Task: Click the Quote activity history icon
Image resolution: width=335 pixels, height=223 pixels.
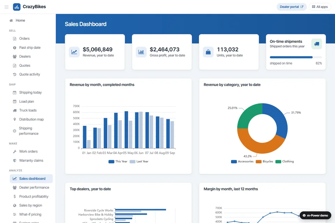Action: pyautogui.click(x=15, y=75)
